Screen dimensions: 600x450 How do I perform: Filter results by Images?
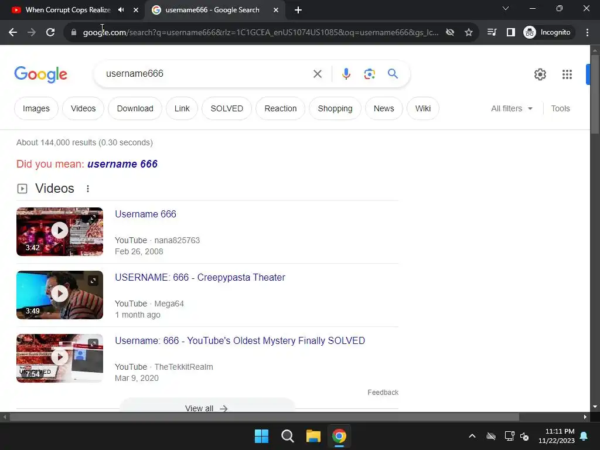36,108
